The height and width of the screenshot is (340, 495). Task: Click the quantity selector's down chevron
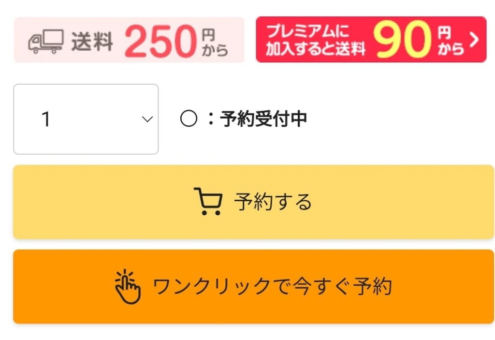click(x=147, y=119)
